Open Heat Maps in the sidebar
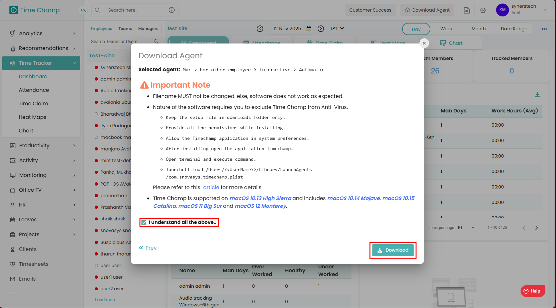The width and height of the screenshot is (556, 308). click(x=33, y=117)
